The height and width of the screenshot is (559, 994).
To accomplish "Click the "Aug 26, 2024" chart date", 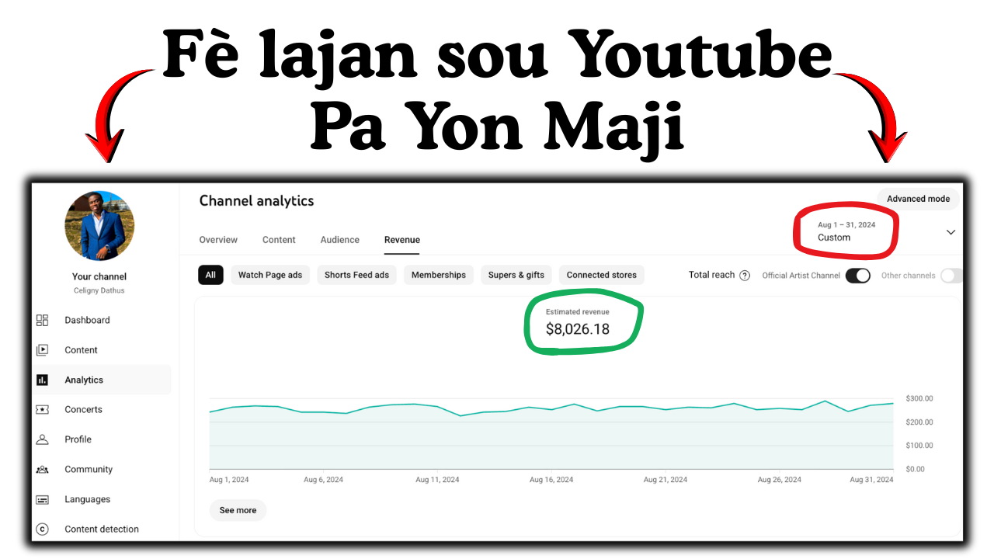I will click(780, 480).
